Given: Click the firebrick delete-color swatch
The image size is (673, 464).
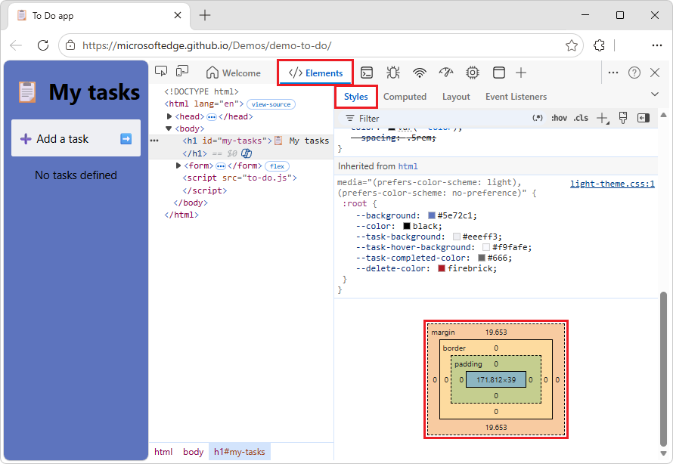Looking at the screenshot, I should click(x=442, y=268).
